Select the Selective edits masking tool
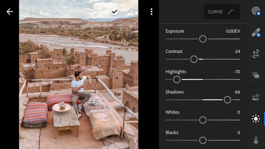Screen dimensions: 265x149 (256, 11)
